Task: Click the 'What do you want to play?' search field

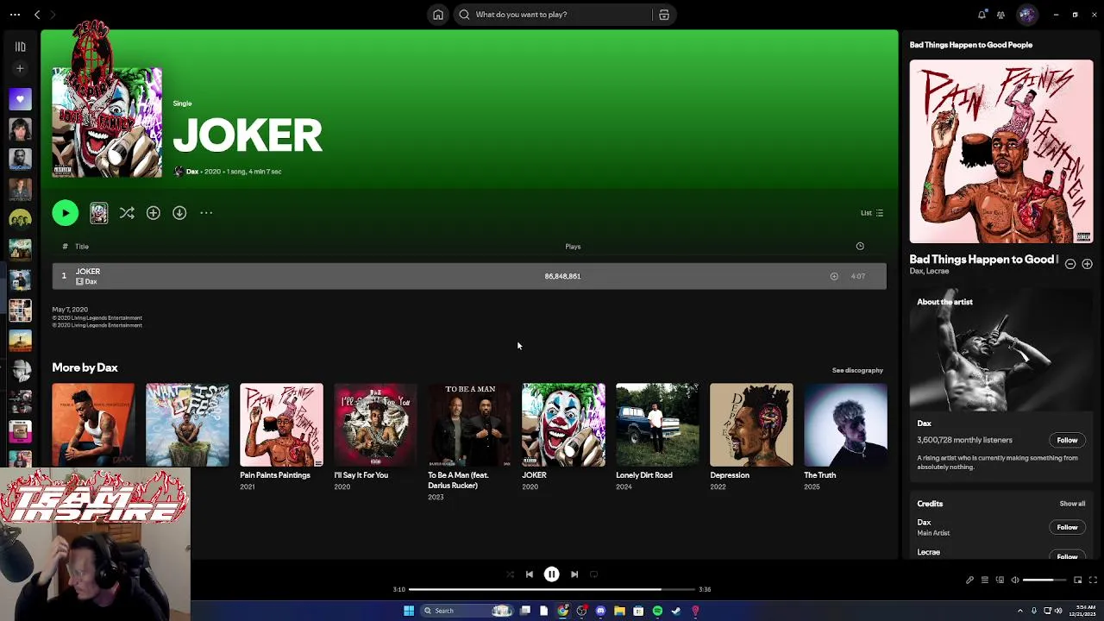Action: pos(552,15)
